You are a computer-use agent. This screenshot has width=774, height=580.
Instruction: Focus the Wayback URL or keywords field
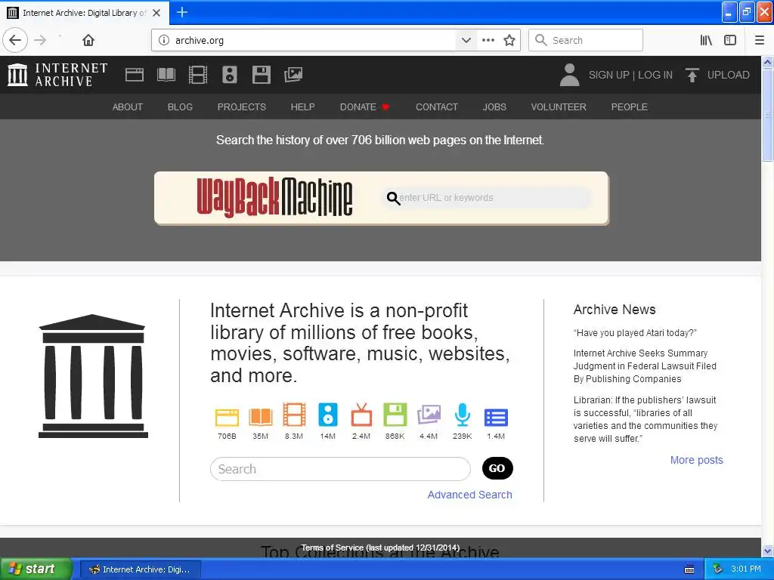pos(488,198)
